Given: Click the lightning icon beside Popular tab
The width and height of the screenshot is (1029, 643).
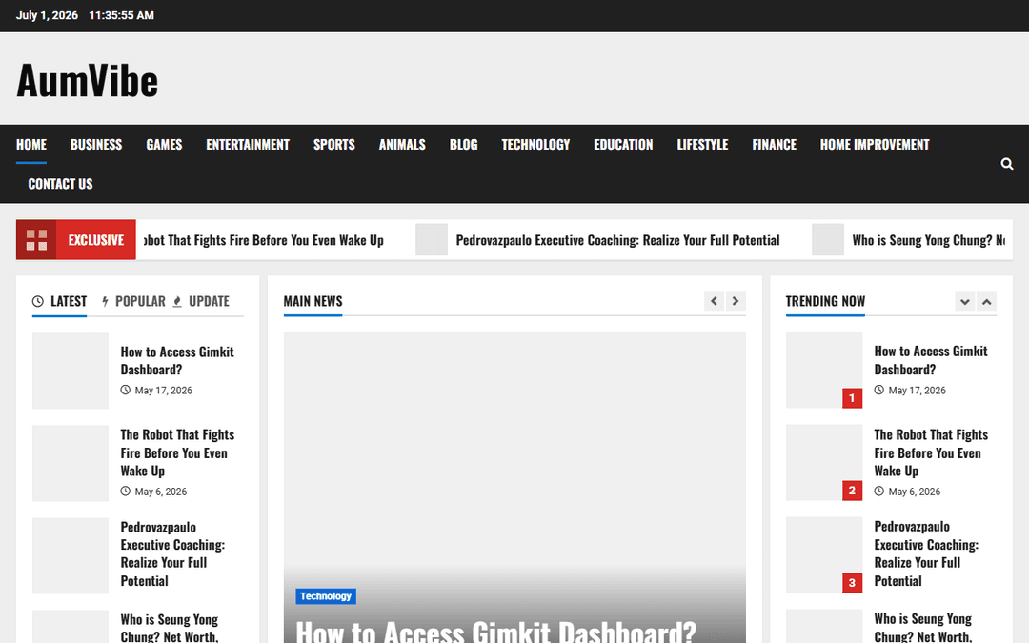Looking at the screenshot, I should pyautogui.click(x=105, y=301).
